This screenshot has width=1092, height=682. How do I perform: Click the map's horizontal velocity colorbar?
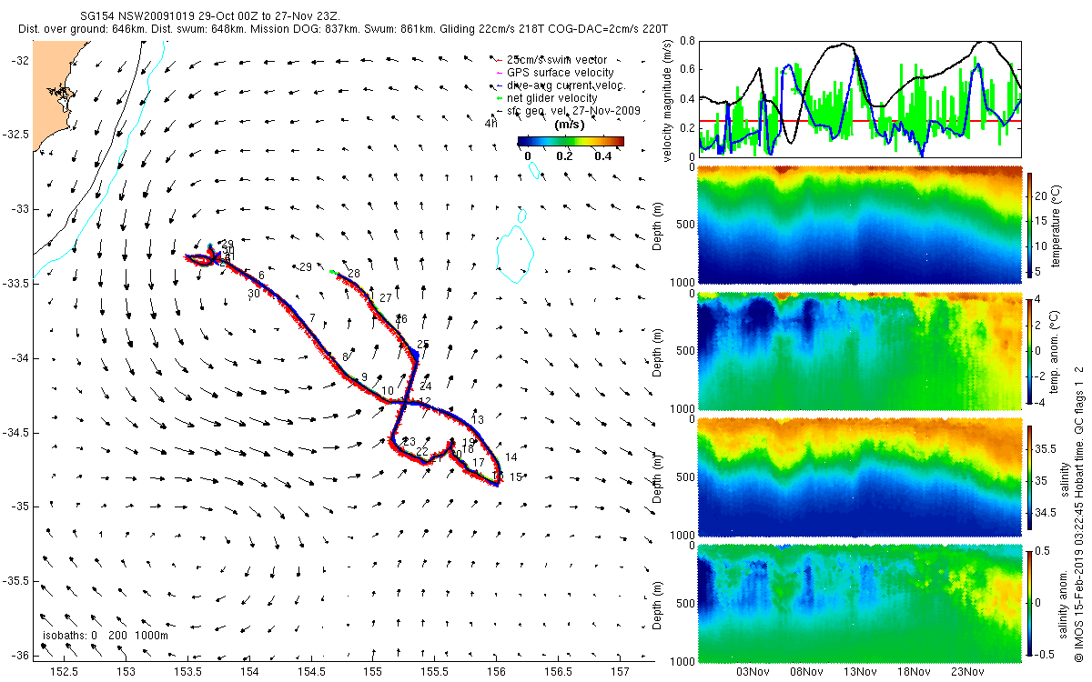coord(571,141)
